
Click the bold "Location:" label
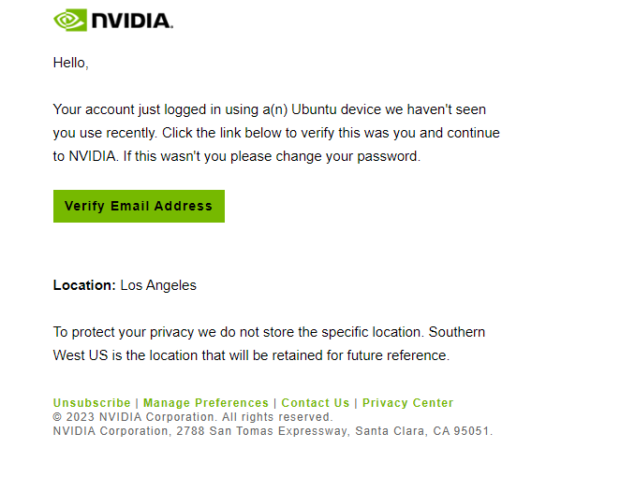(x=84, y=285)
